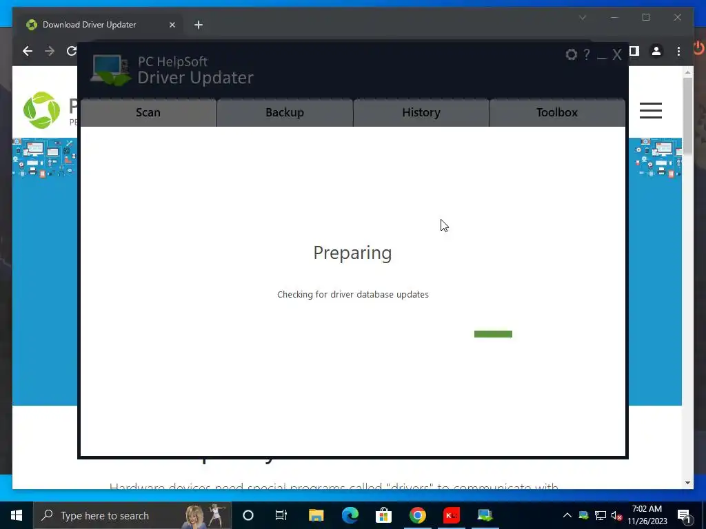The height and width of the screenshot is (529, 706).
Task: Click the muted volume icon in tray
Action: 616,515
